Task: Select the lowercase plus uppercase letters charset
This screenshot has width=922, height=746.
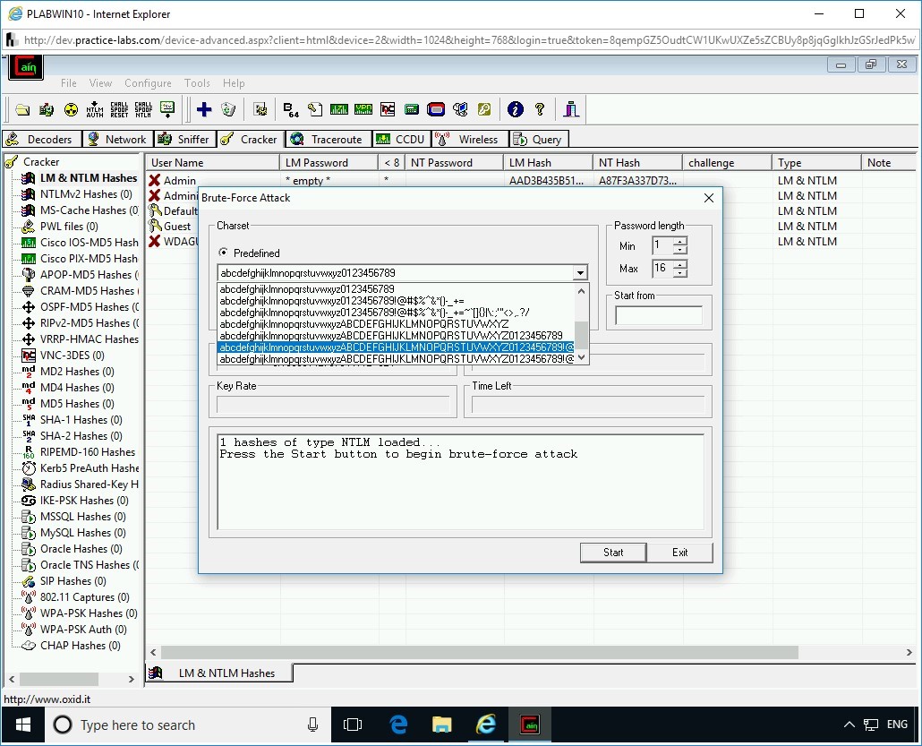Action: click(x=364, y=324)
